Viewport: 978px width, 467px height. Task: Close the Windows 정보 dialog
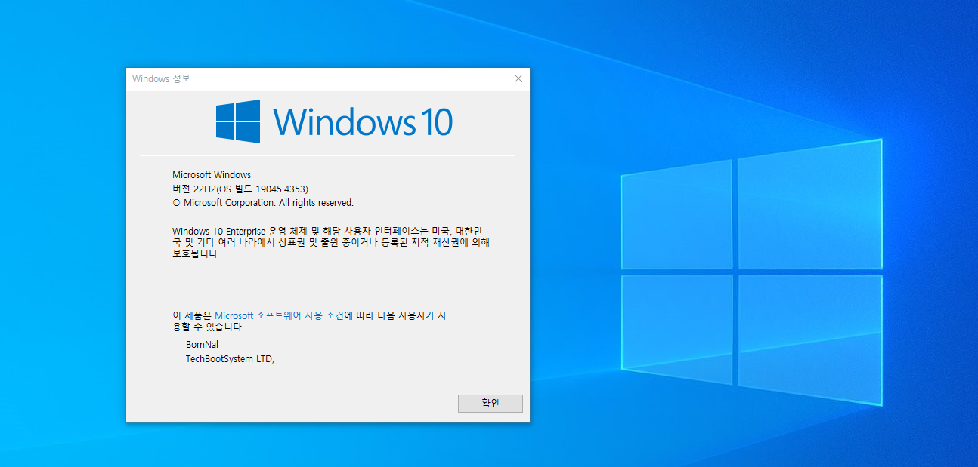(518, 78)
